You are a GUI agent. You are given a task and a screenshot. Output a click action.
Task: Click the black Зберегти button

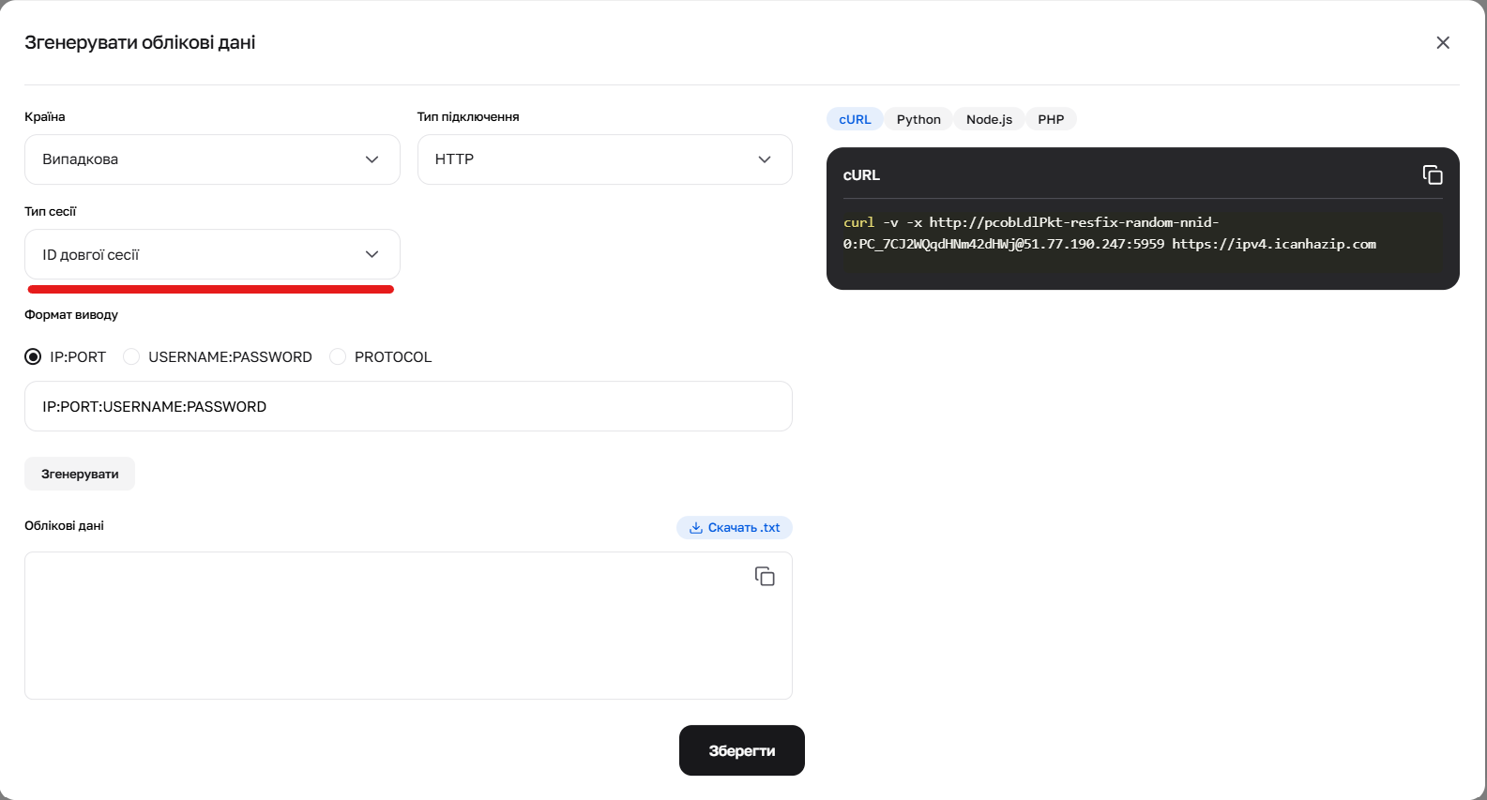(x=741, y=750)
